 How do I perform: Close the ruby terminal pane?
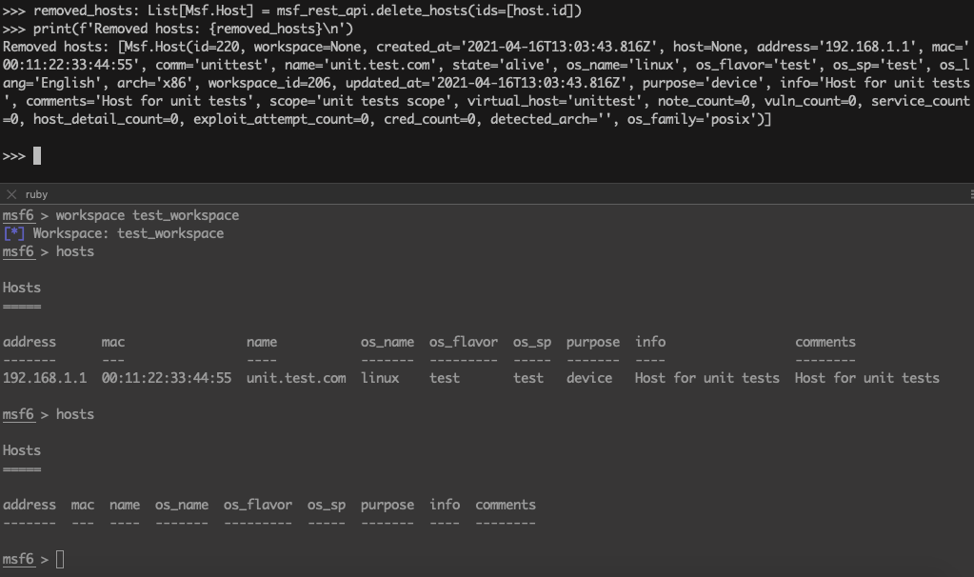pyautogui.click(x=11, y=194)
